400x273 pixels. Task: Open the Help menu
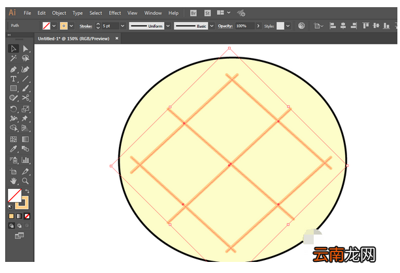pyautogui.click(x=173, y=13)
